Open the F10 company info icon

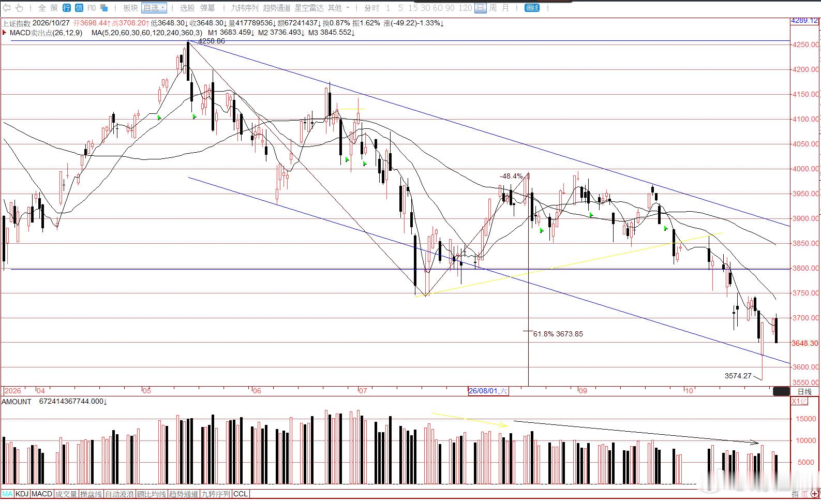coord(91,8)
